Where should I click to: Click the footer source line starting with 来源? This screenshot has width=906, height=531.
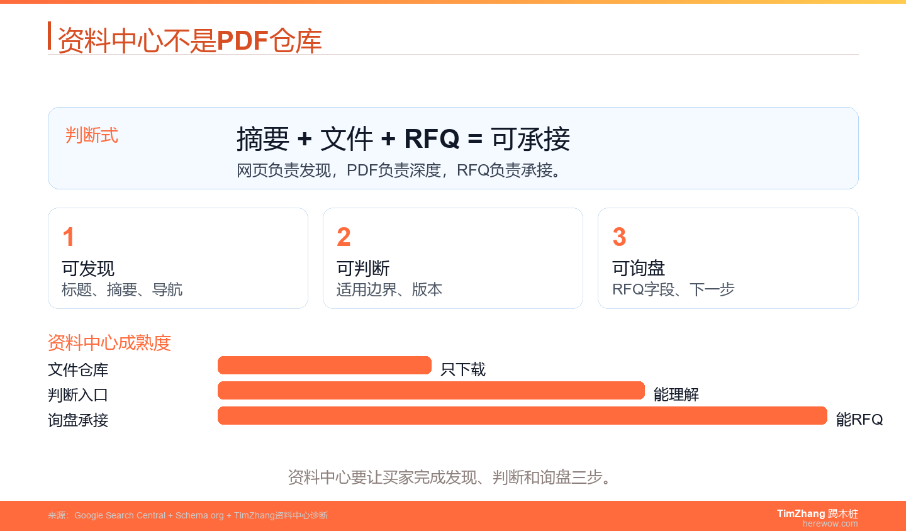(x=188, y=515)
